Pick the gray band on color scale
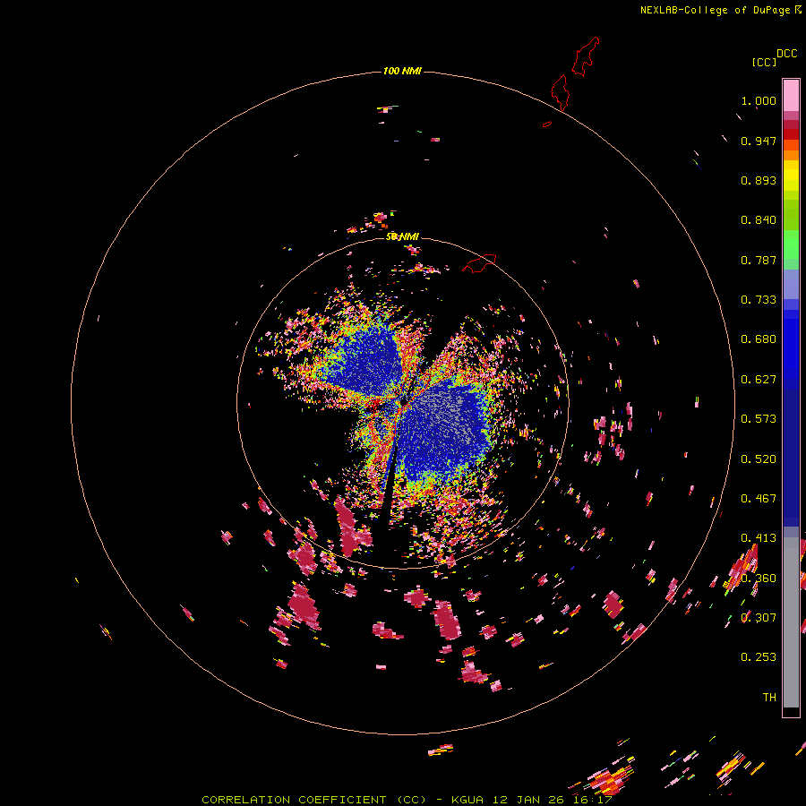This screenshot has height=806, width=806. point(791,622)
